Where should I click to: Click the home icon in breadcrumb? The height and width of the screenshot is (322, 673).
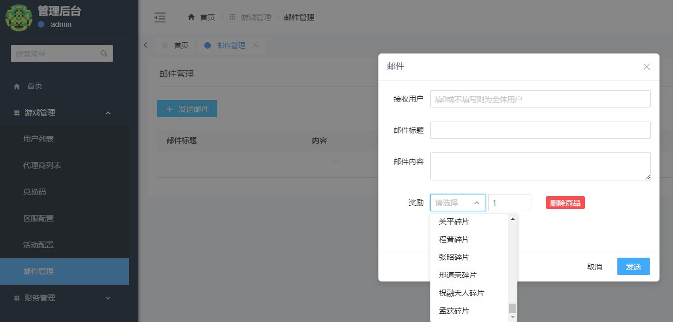191,17
